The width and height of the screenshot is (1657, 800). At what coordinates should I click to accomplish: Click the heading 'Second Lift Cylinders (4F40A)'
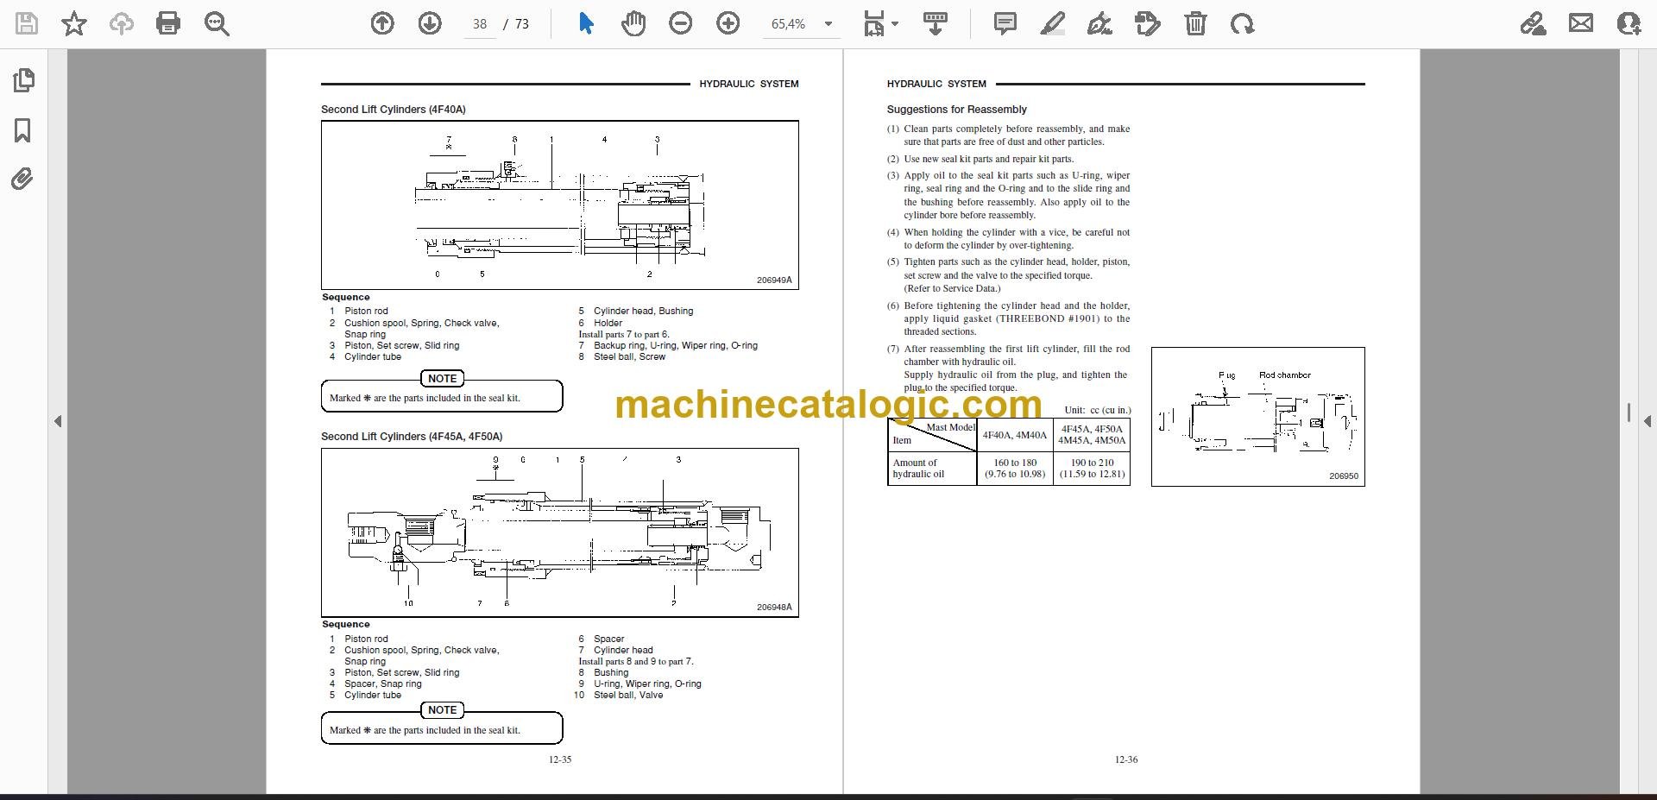(x=393, y=110)
